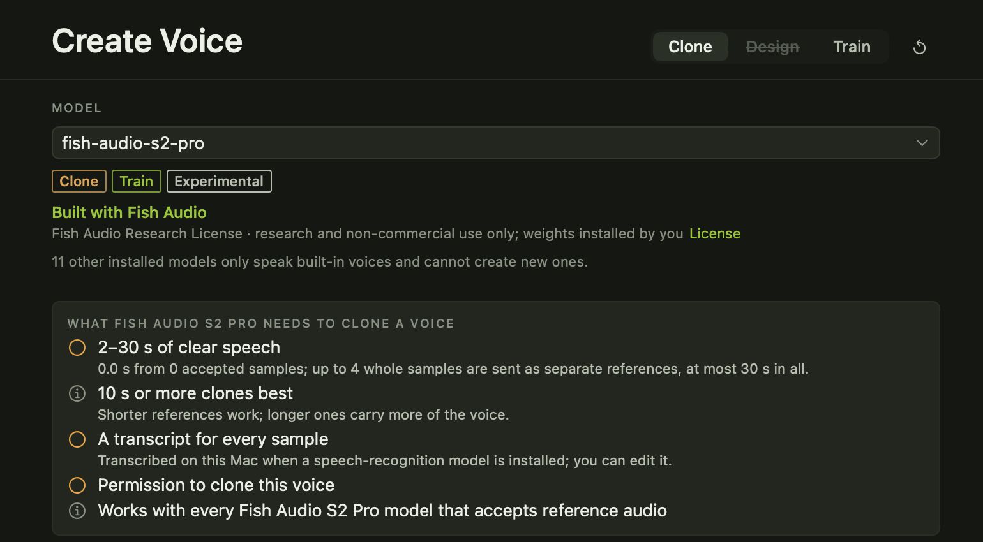Click the circle icon beside Permission to clone this voice
983x542 pixels.
pos(77,485)
